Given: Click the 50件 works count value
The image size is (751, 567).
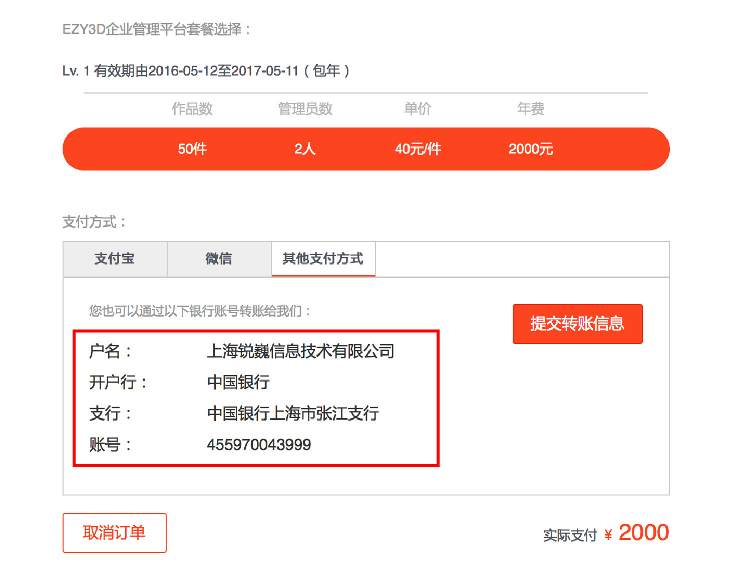Looking at the screenshot, I should (192, 149).
